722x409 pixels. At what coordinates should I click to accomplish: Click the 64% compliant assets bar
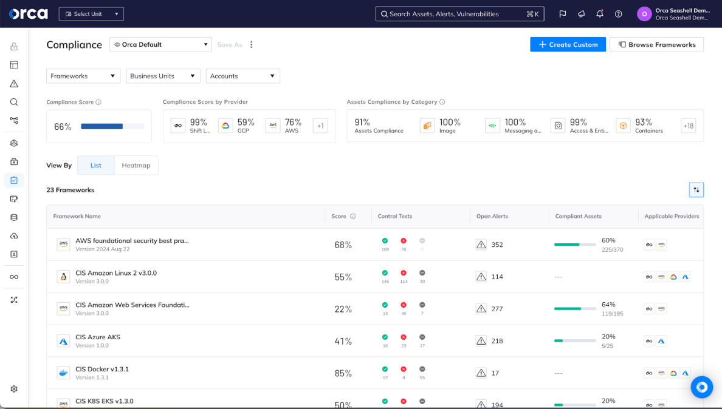pos(575,309)
